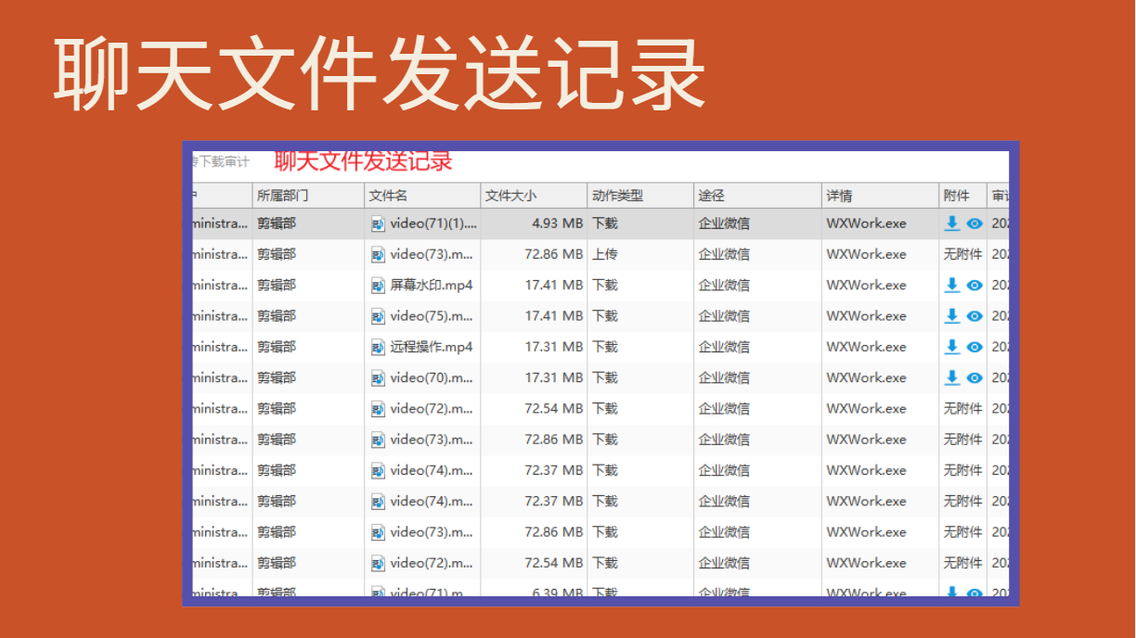This screenshot has width=1136, height=638.
Task: Preview attachment of video(71)(1) row via eye icon
Action: [975, 223]
